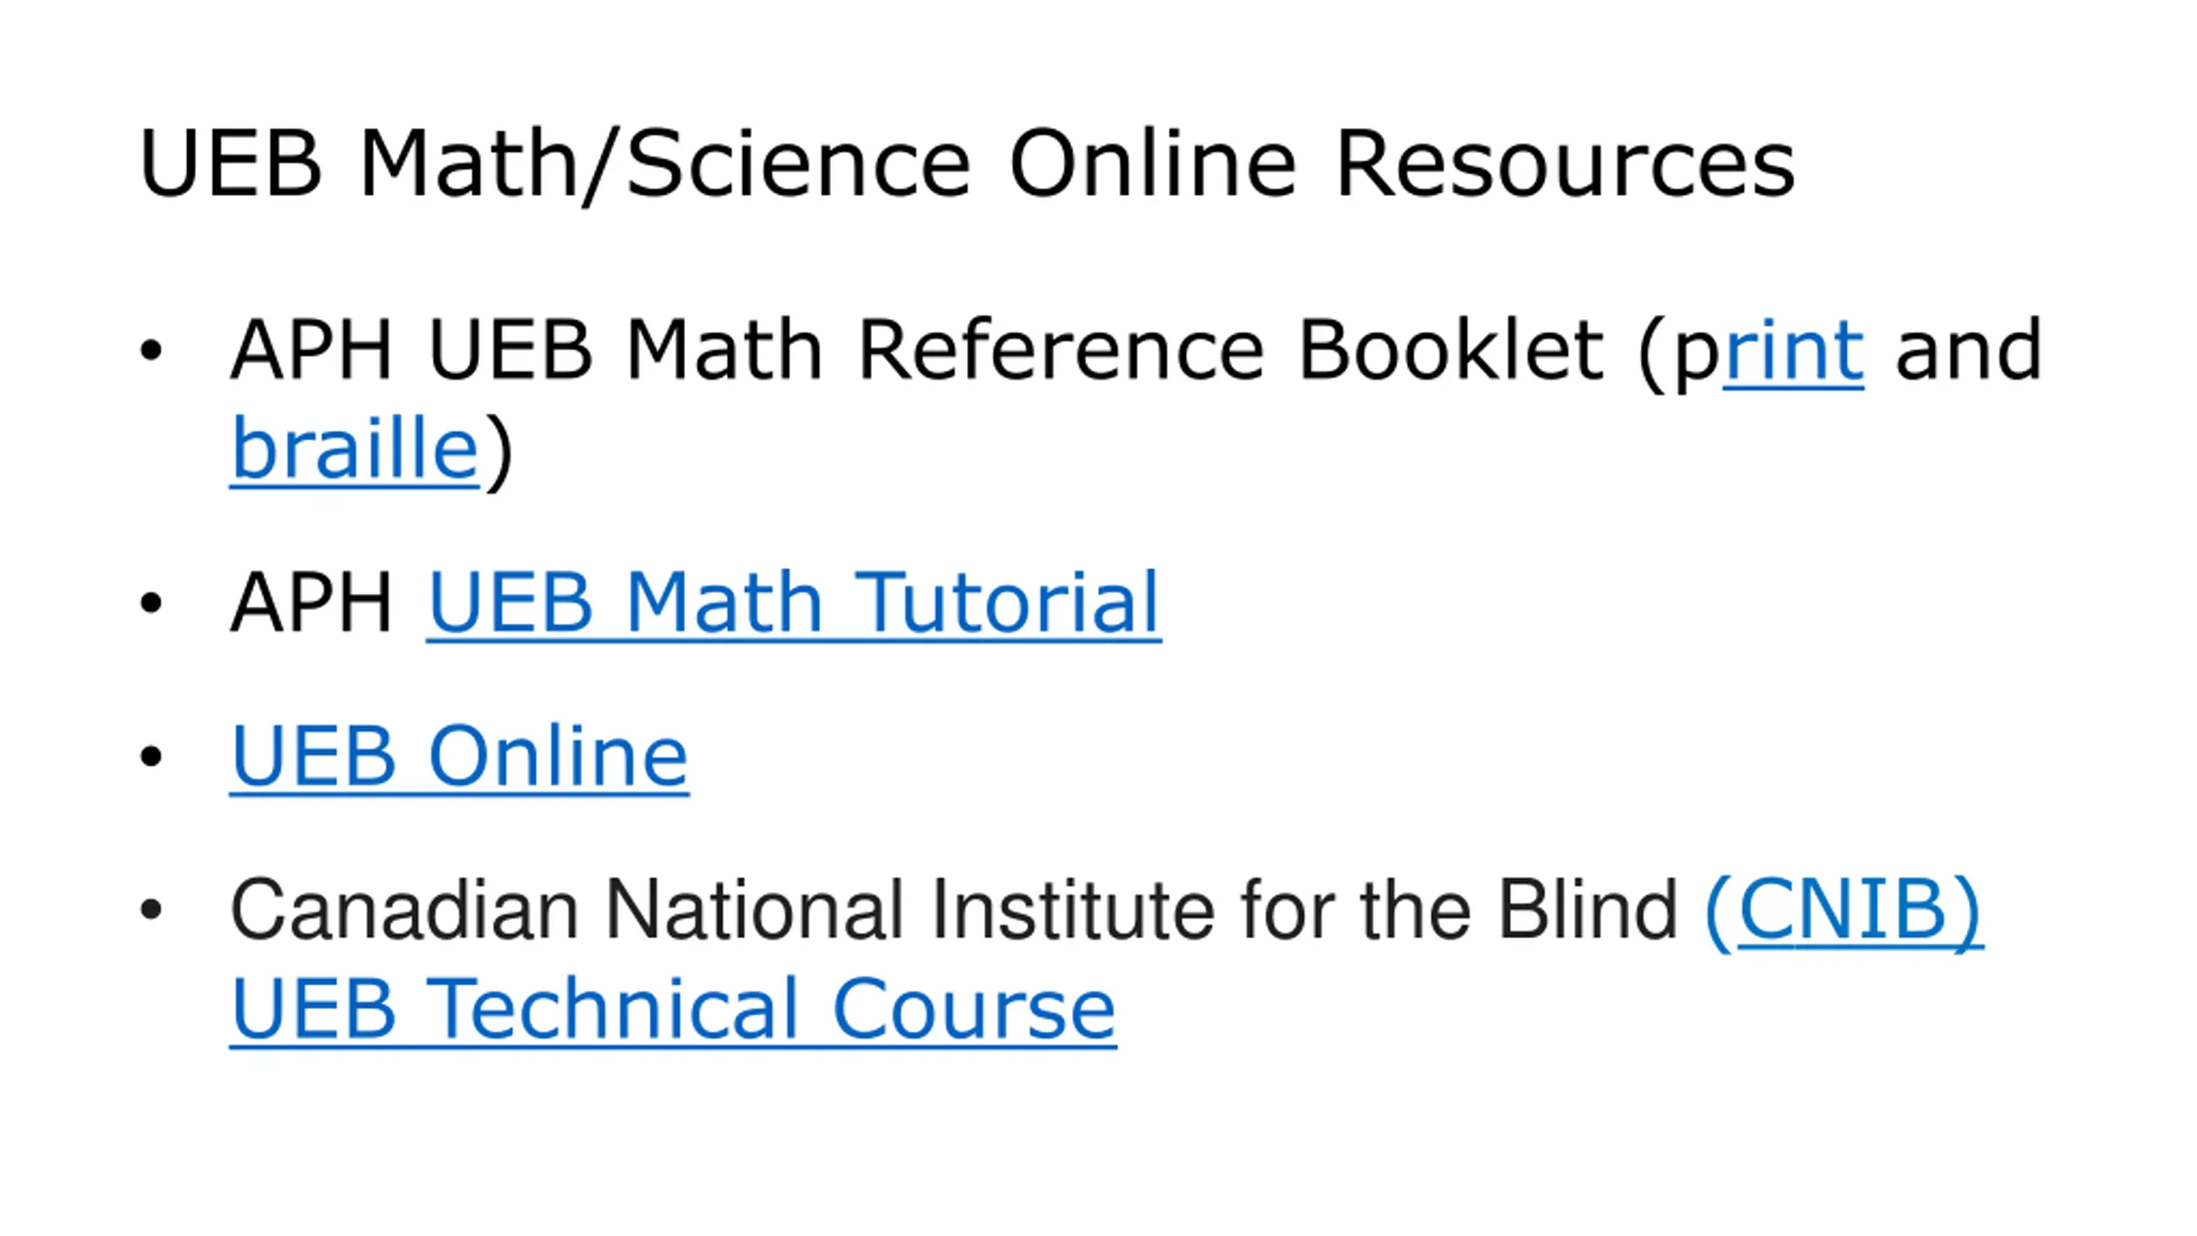Viewport: 2197px width, 1236px height.
Task: Click the word "Booklet" in the first bullet
Action: coord(1450,349)
